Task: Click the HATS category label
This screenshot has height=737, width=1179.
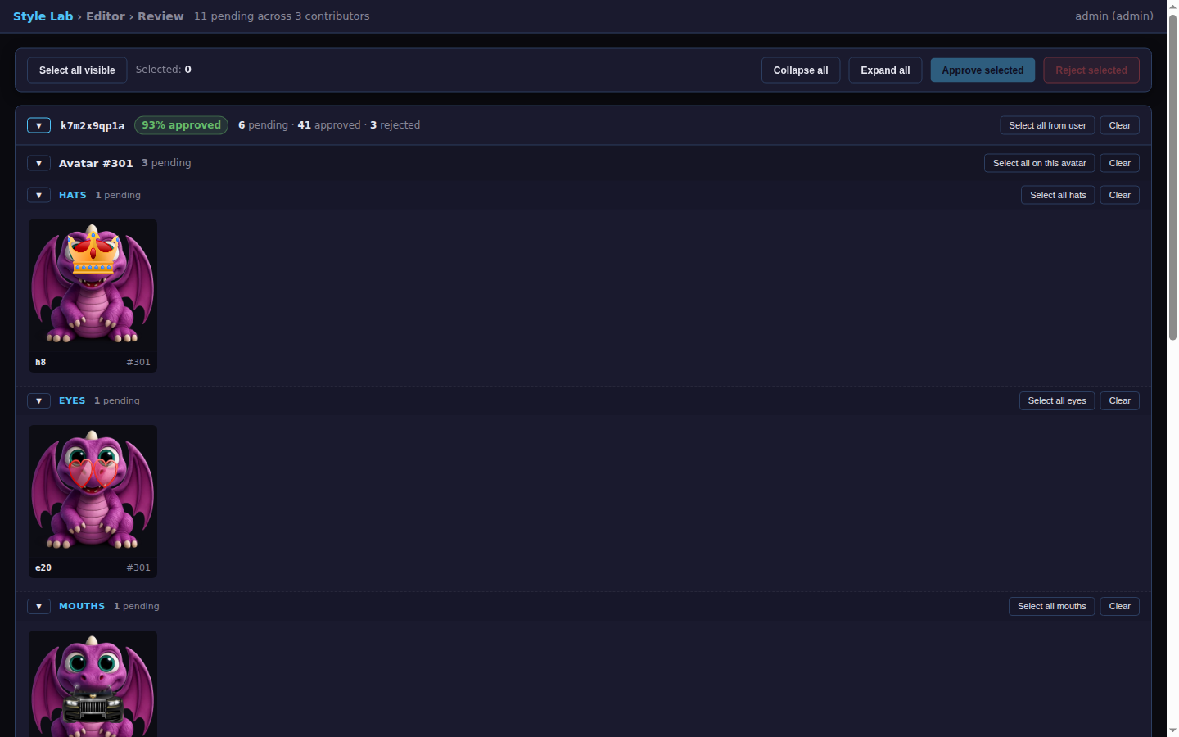Action: [x=73, y=195]
